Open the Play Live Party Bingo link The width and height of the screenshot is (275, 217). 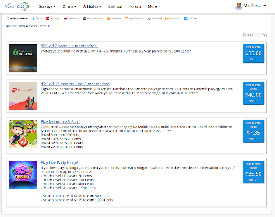(59, 162)
